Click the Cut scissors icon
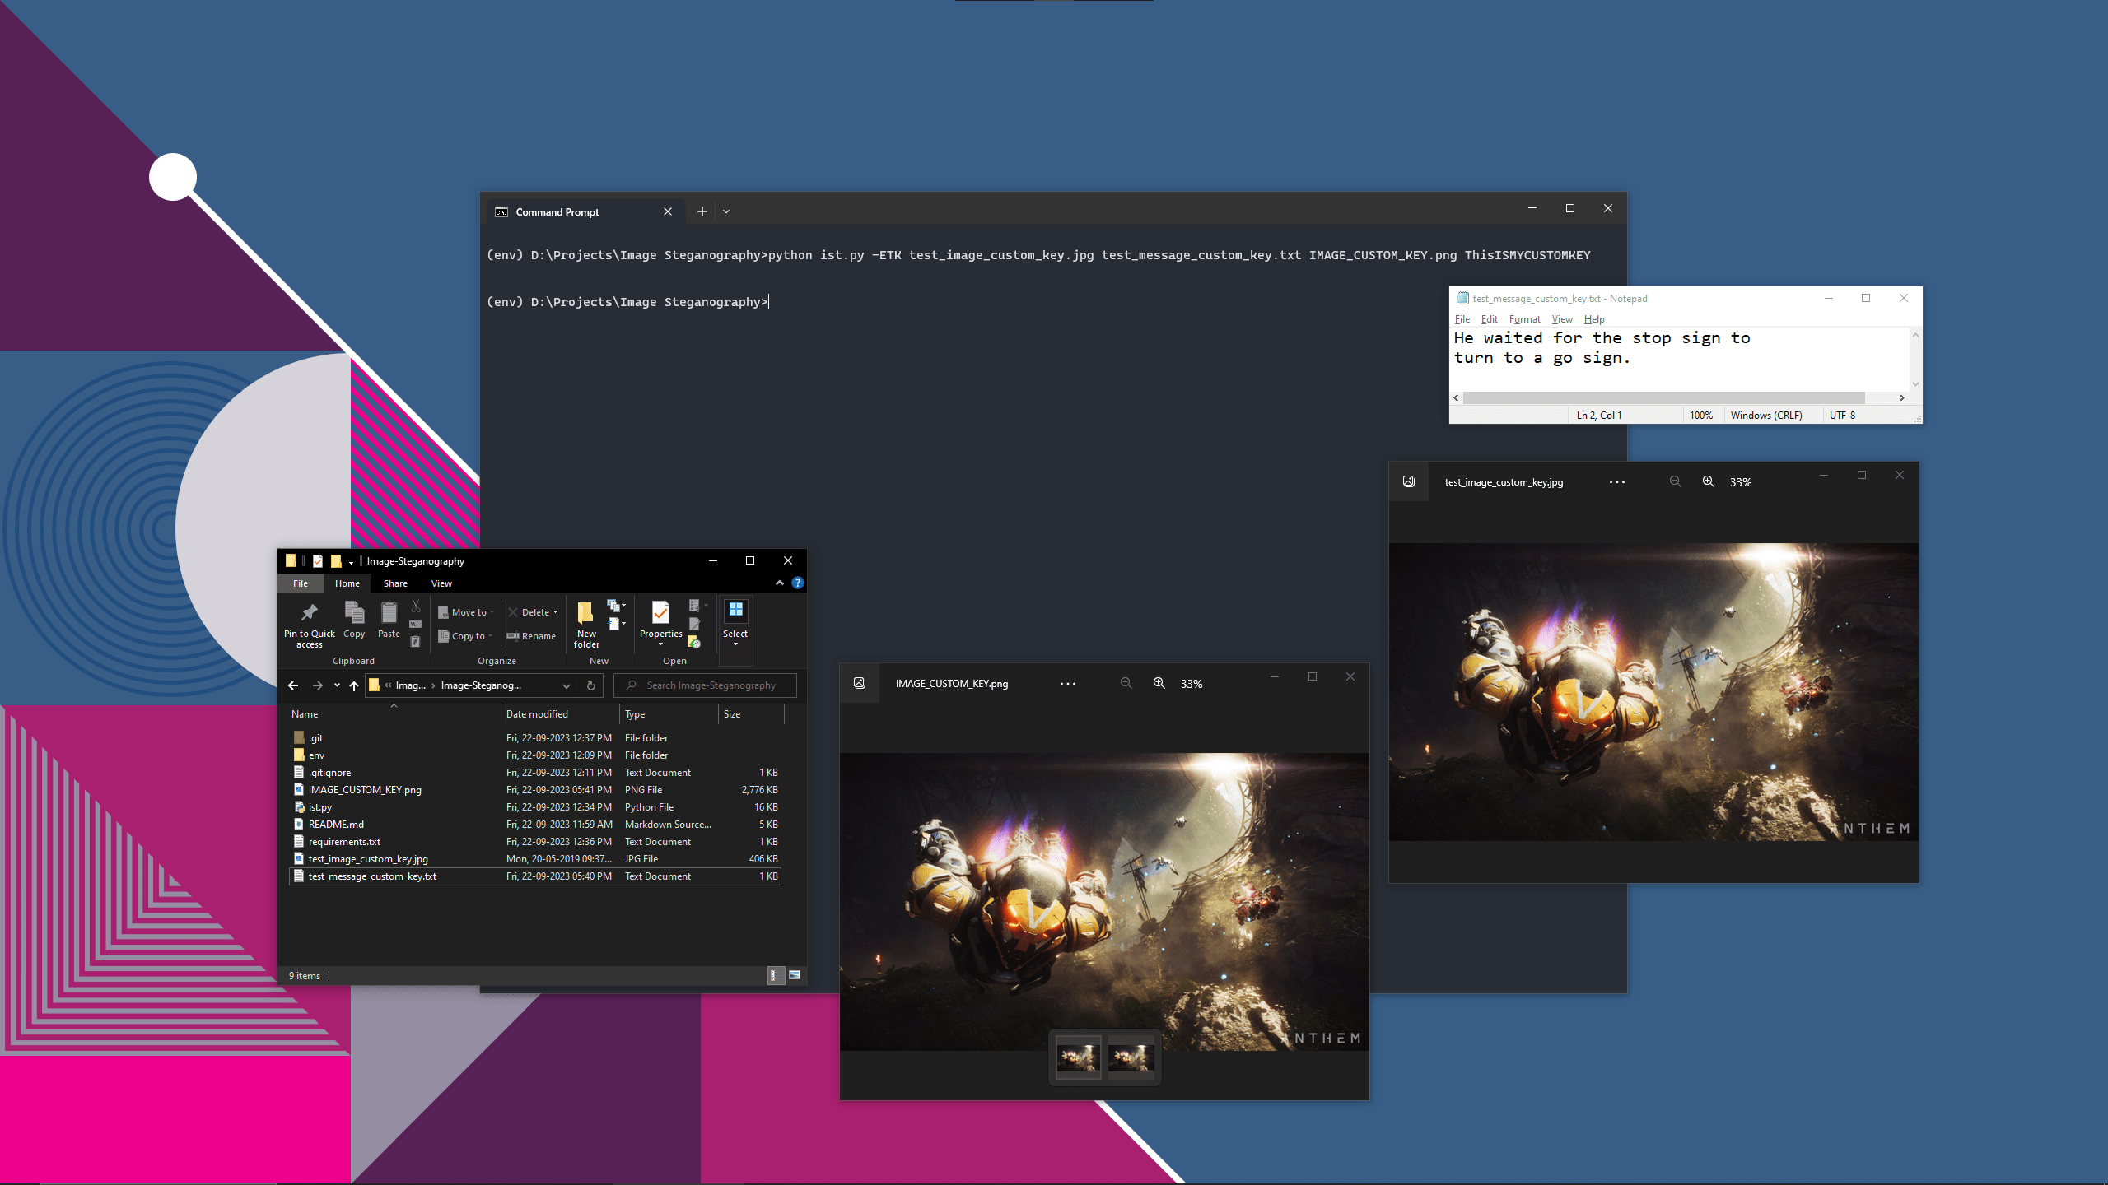The image size is (2108, 1185). click(x=416, y=606)
